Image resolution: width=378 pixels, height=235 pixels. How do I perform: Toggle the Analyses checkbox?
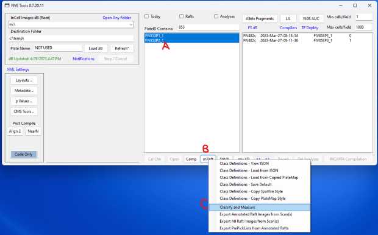(216, 16)
